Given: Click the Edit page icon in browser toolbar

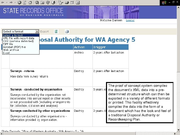Looking at the screenshot, I should coord(72,2).
